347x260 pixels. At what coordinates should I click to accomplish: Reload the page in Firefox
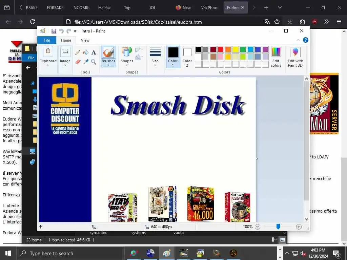[x=33, y=22]
